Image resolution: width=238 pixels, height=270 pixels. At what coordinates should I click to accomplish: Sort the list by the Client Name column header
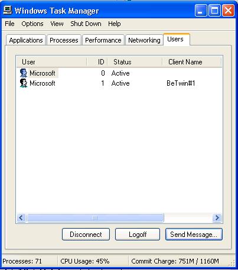click(x=192, y=62)
